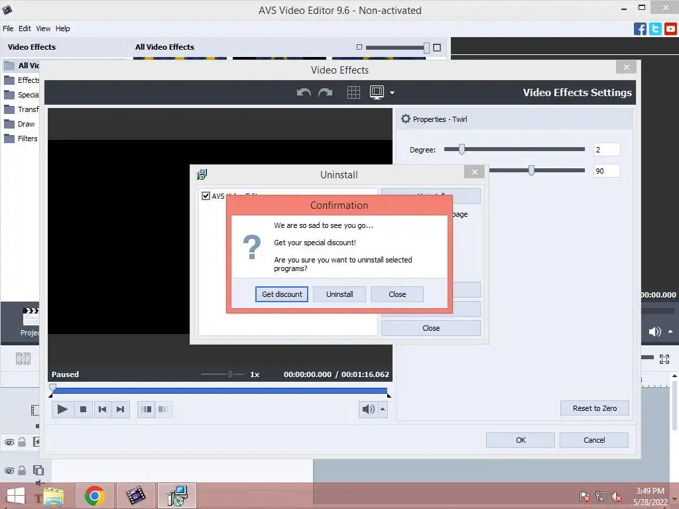Screen dimensions: 679x509
Task: Open the Twitter icon in the title area
Action: 655,29
